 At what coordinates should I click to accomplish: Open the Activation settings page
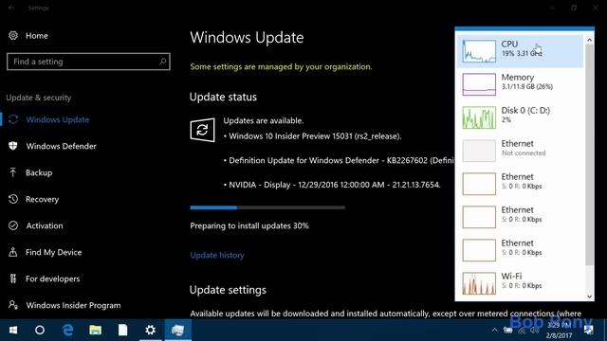click(45, 225)
